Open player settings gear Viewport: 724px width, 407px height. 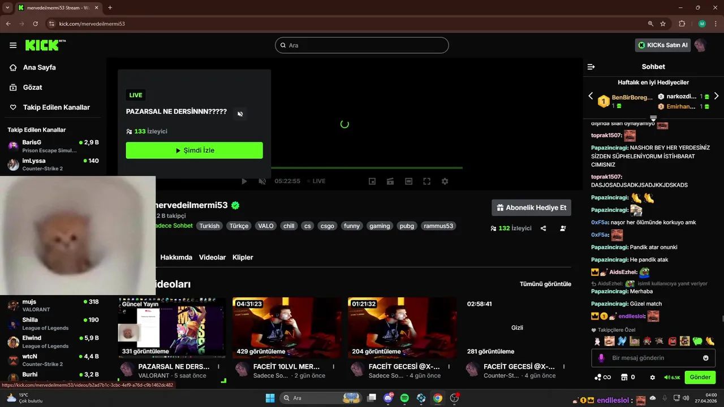[445, 181]
